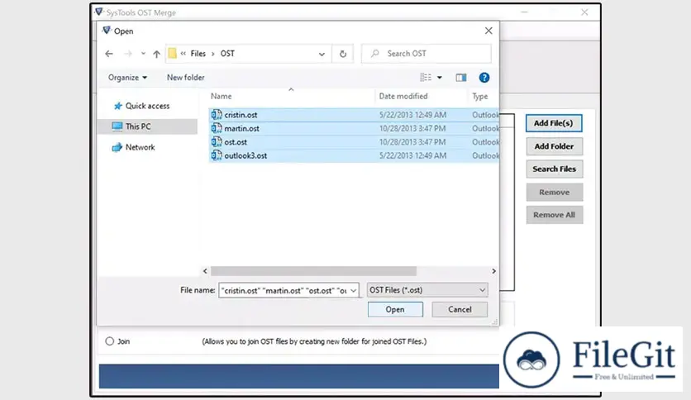Click the Search OST field
691x400 pixels.
point(427,53)
